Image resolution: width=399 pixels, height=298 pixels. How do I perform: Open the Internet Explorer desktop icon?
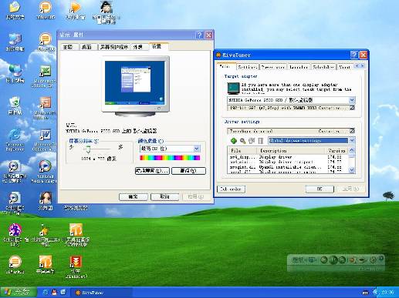click(x=15, y=140)
